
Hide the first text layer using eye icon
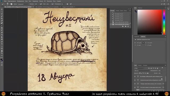tap(135, 77)
